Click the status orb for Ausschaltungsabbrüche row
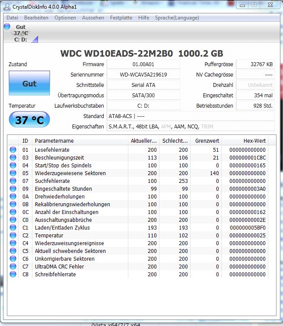The width and height of the screenshot is (283, 326). [x=13, y=220]
